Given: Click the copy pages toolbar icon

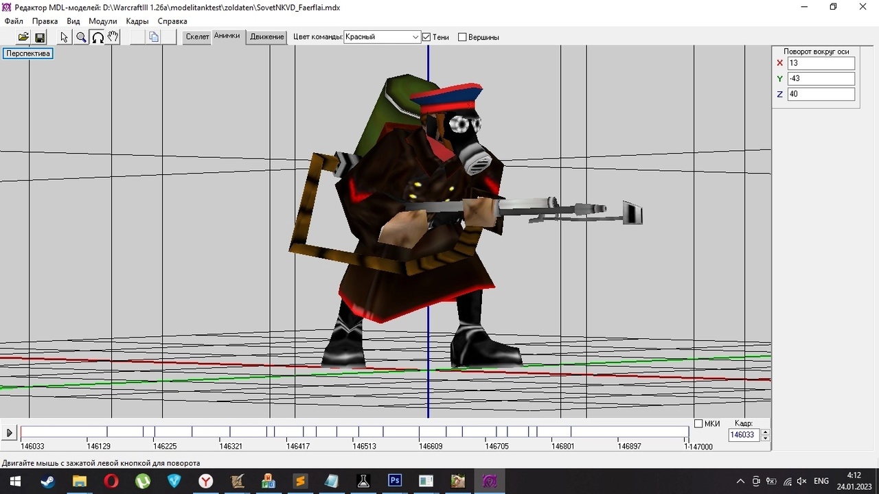Looking at the screenshot, I should click(154, 37).
